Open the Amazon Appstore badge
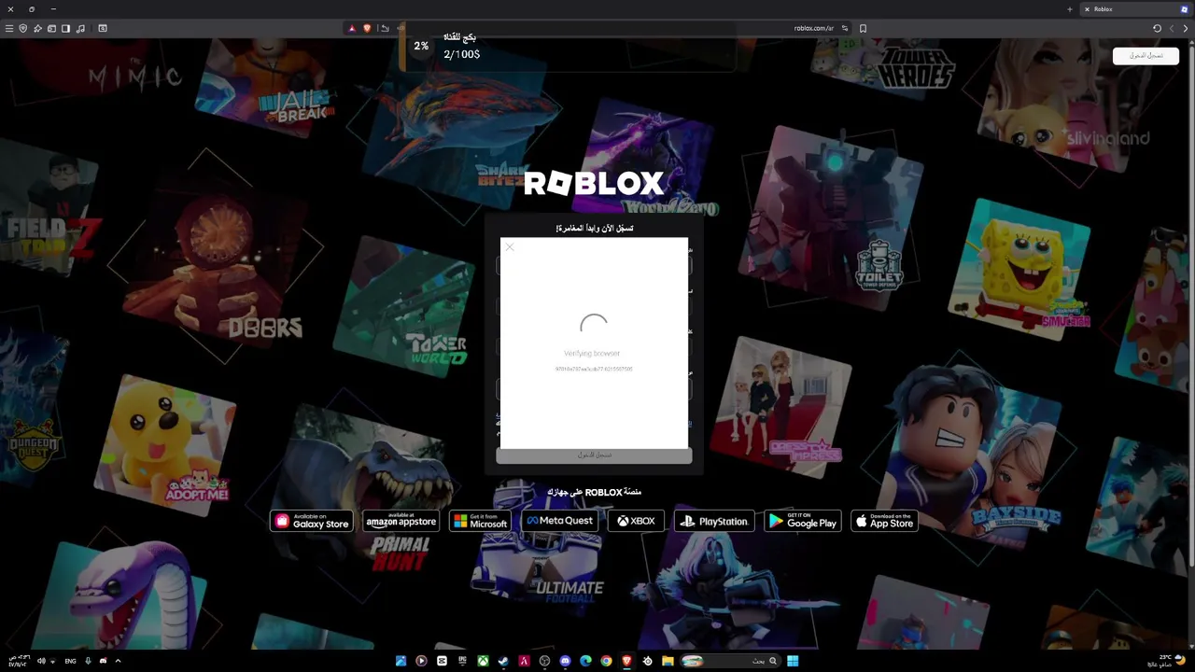 click(x=401, y=521)
